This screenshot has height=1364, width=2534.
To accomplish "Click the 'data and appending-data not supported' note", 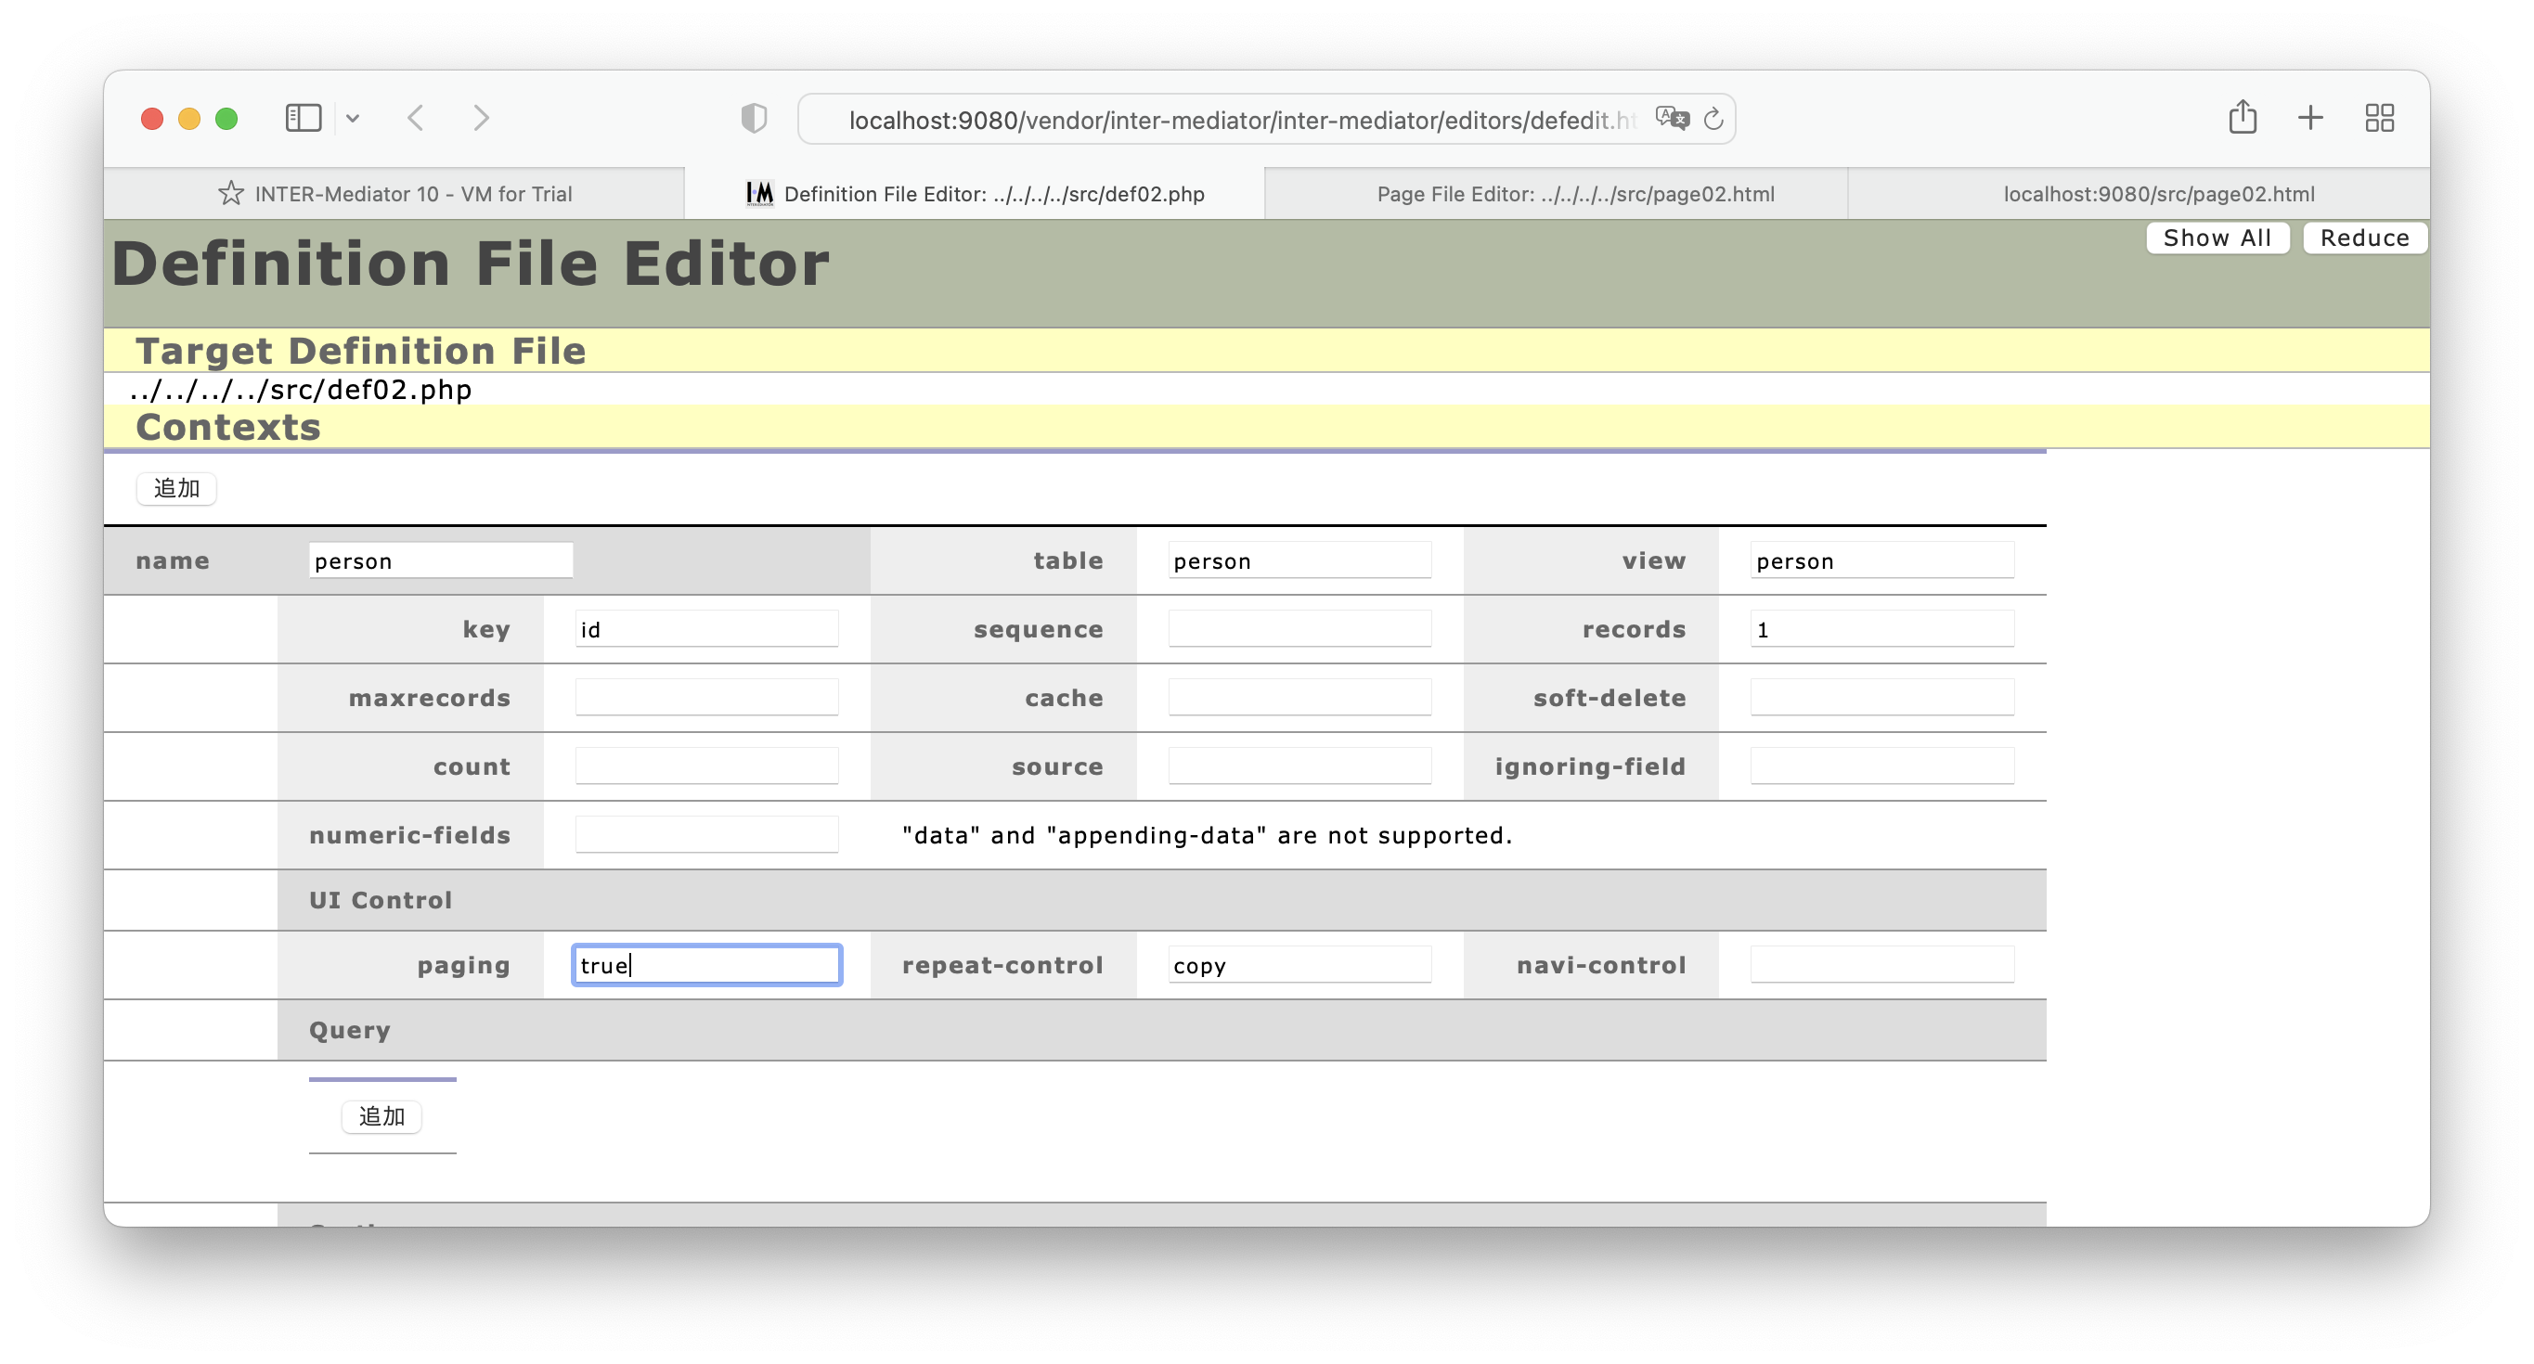I will pyautogui.click(x=1207, y=835).
